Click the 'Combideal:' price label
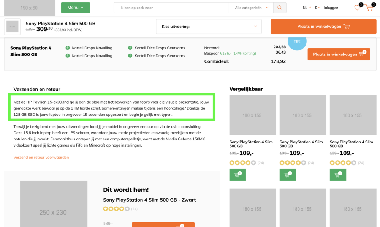The image size is (380, 227). (217, 61)
